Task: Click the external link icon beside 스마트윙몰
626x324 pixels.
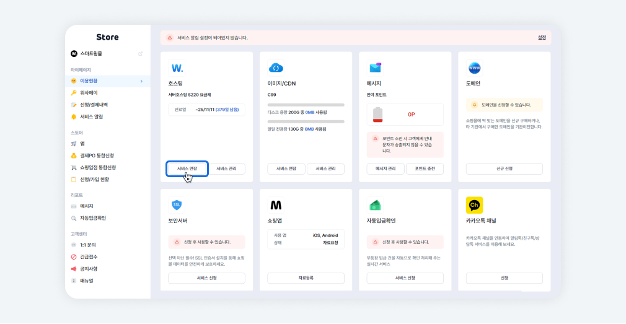Action: point(141,54)
